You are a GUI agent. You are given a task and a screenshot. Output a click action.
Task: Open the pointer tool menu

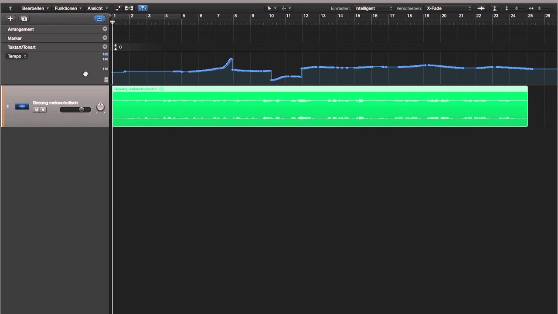click(x=272, y=8)
